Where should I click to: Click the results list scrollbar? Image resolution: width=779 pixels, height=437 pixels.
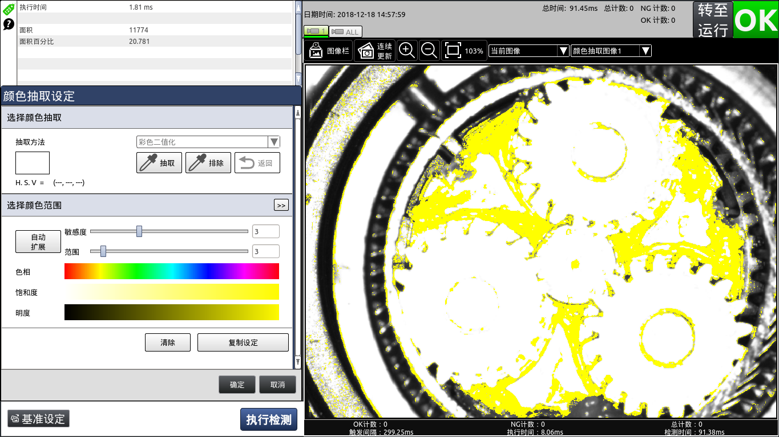click(x=298, y=42)
